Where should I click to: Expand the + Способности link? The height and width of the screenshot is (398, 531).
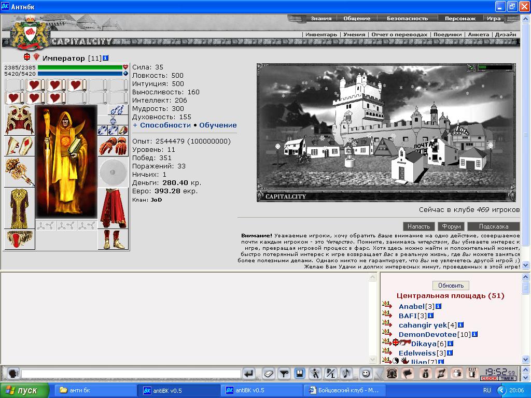pos(162,125)
